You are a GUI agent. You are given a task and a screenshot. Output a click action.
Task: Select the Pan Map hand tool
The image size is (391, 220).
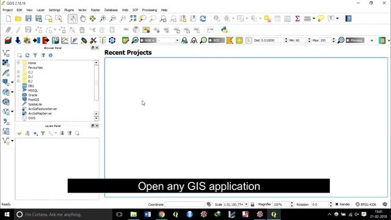coord(82,19)
